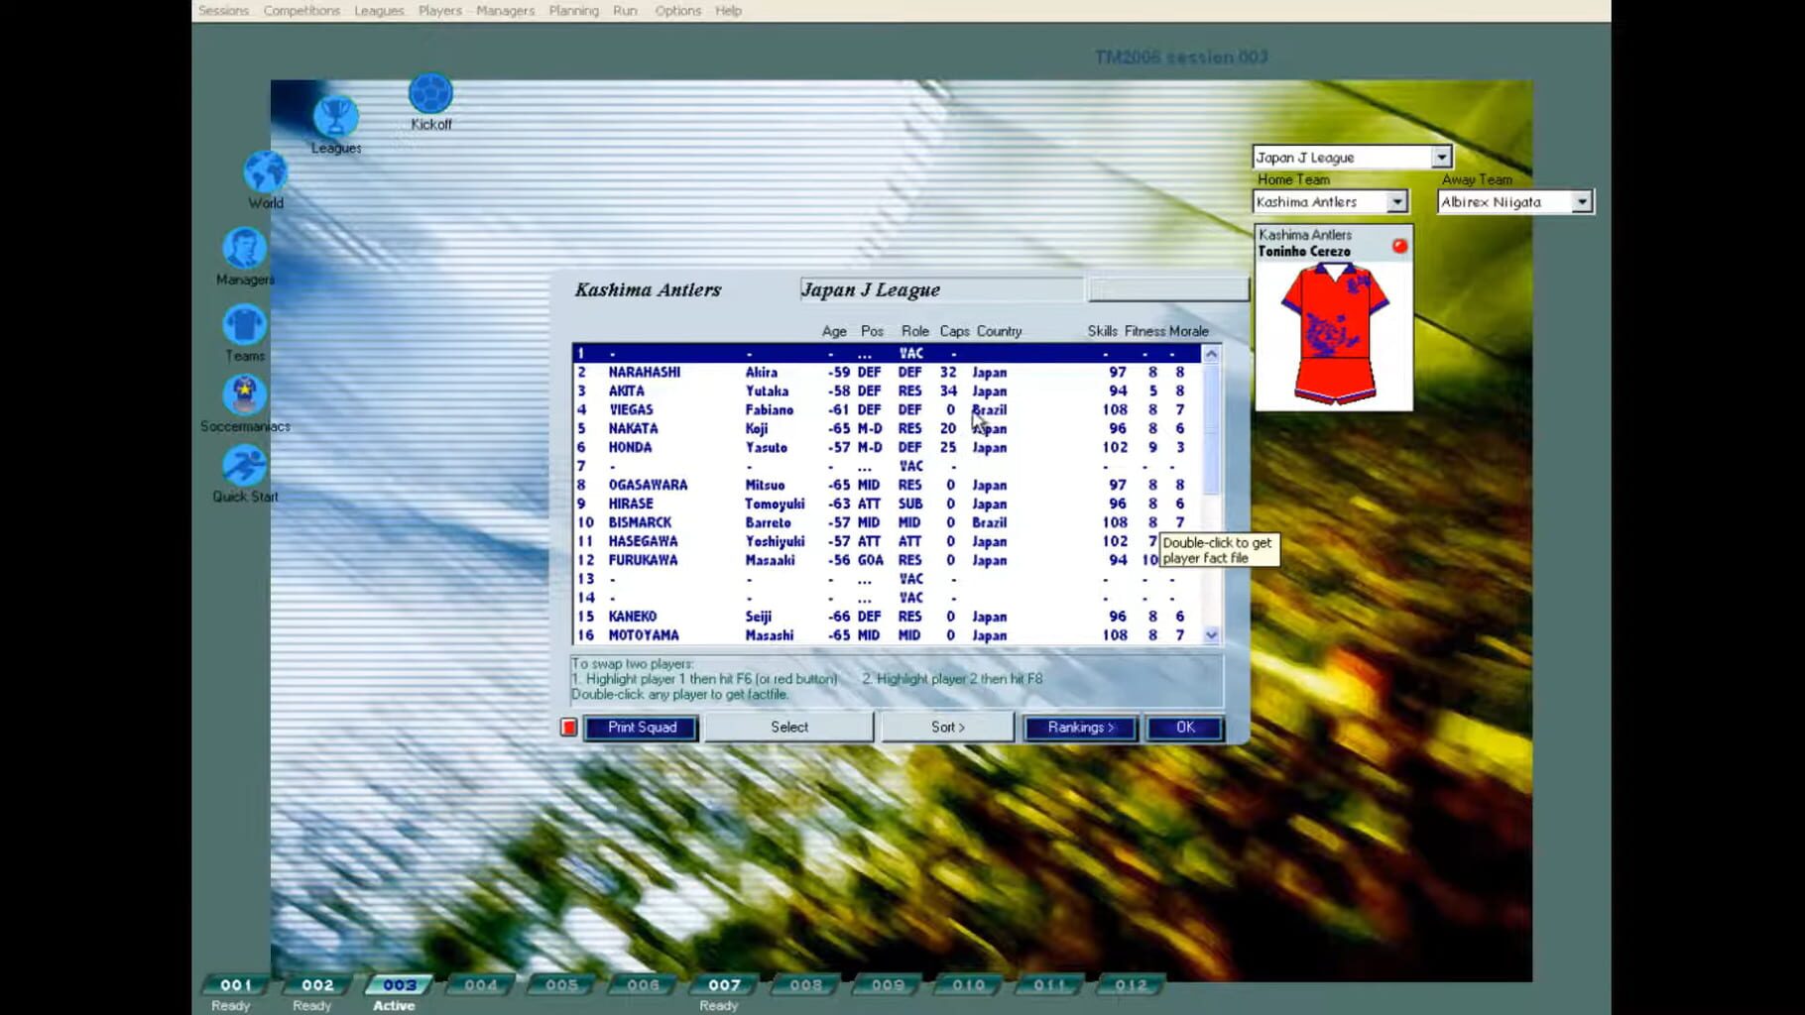Open the Leagues trophy icon
This screenshot has width=1805, height=1015.
(335, 118)
